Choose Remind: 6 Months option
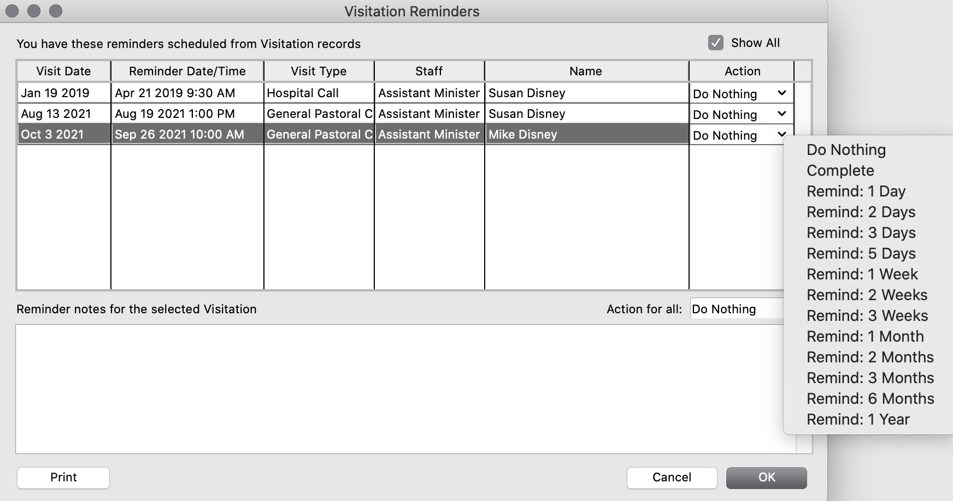 tap(870, 398)
